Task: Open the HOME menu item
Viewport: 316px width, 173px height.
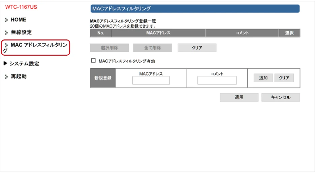Action: point(18,20)
